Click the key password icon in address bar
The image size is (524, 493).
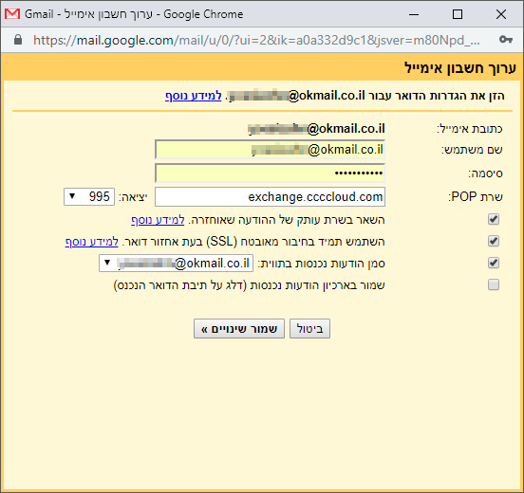point(506,40)
